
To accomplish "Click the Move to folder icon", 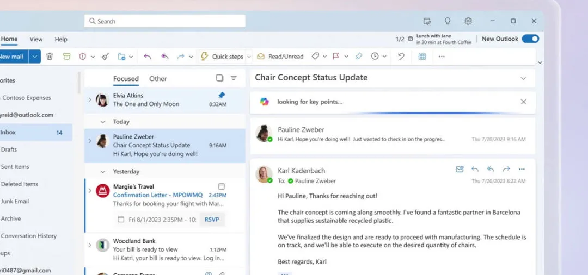I will point(121,57).
